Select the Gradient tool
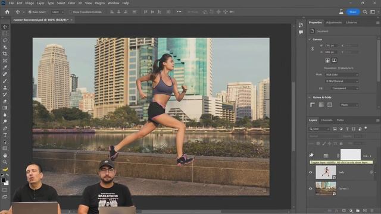Viewport: 381px width, 214px height. 5,108
